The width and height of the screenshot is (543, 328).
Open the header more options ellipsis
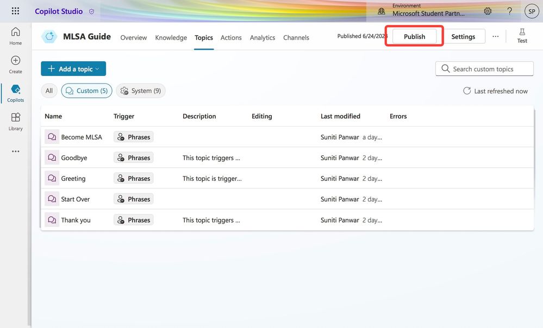click(496, 36)
